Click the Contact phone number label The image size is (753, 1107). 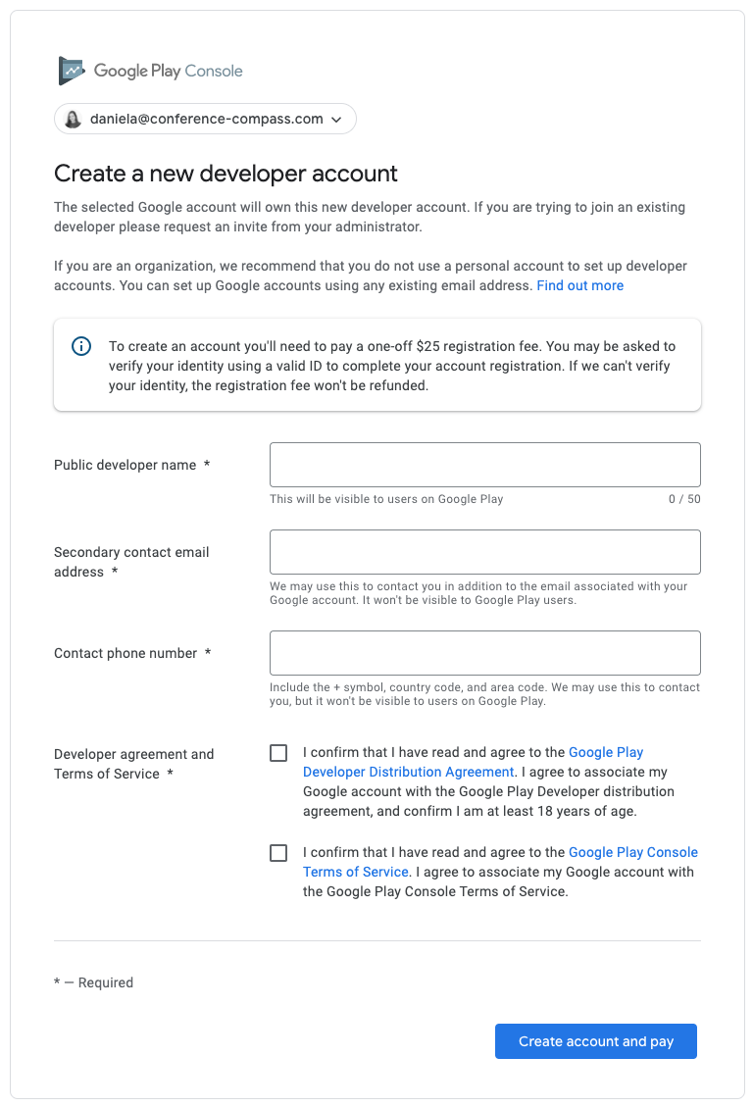(x=125, y=654)
